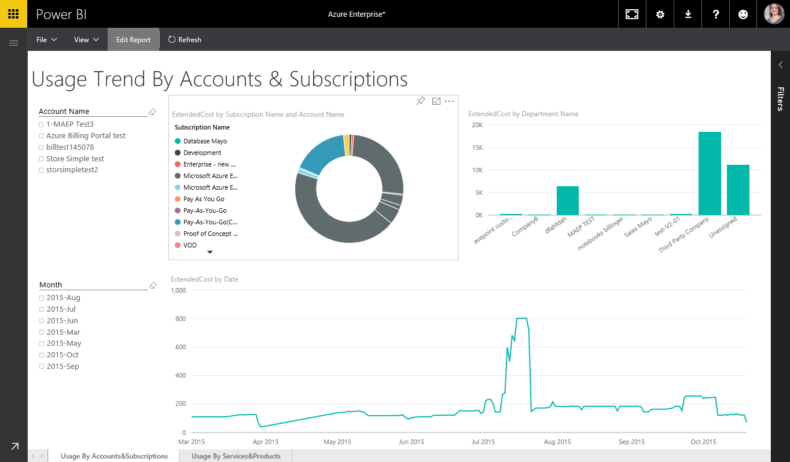
Task: Open the File dropdown menu
Action: click(x=46, y=40)
